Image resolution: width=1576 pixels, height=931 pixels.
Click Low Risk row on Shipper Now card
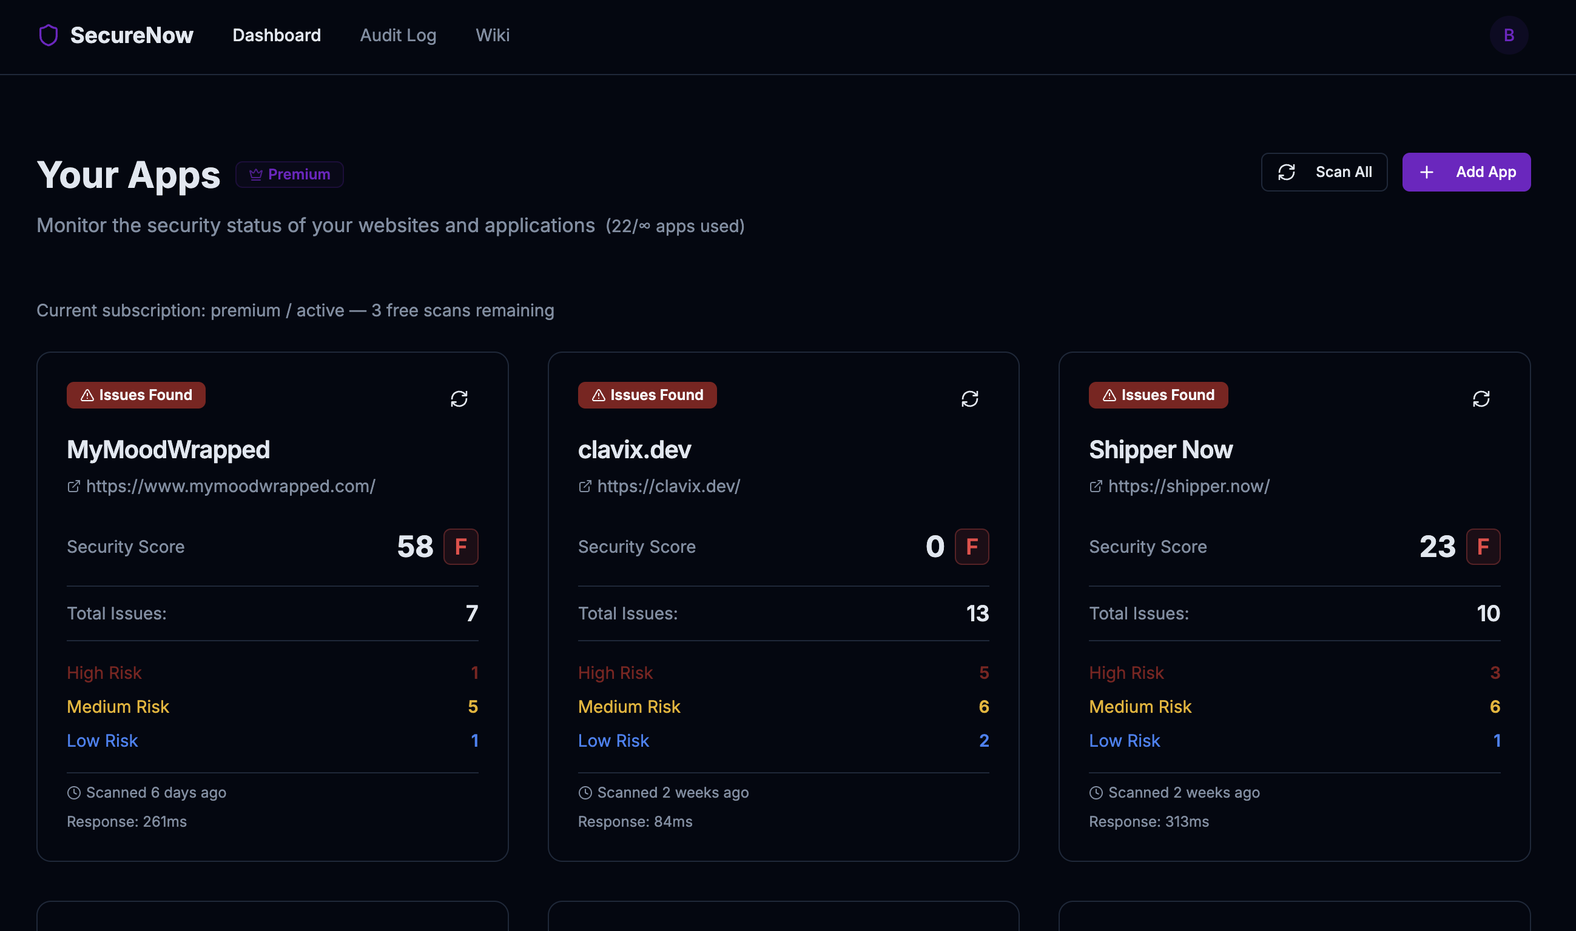pyautogui.click(x=1294, y=740)
